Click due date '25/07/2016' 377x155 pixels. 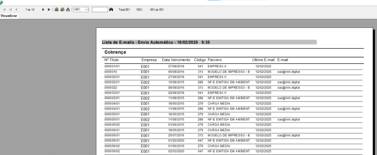tap(176, 135)
